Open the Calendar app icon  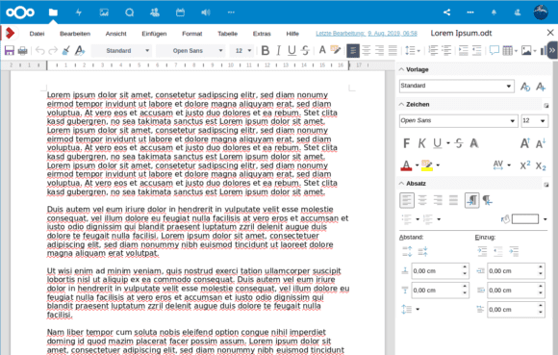tap(180, 13)
